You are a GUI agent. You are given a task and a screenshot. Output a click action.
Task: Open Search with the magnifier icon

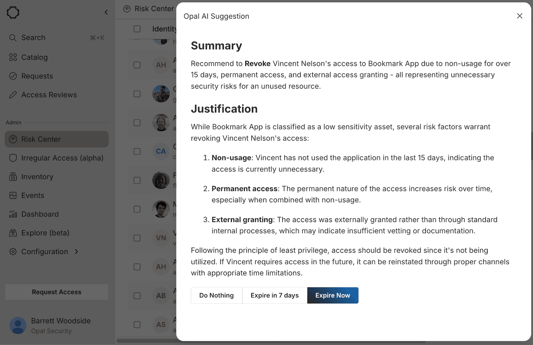(13, 38)
